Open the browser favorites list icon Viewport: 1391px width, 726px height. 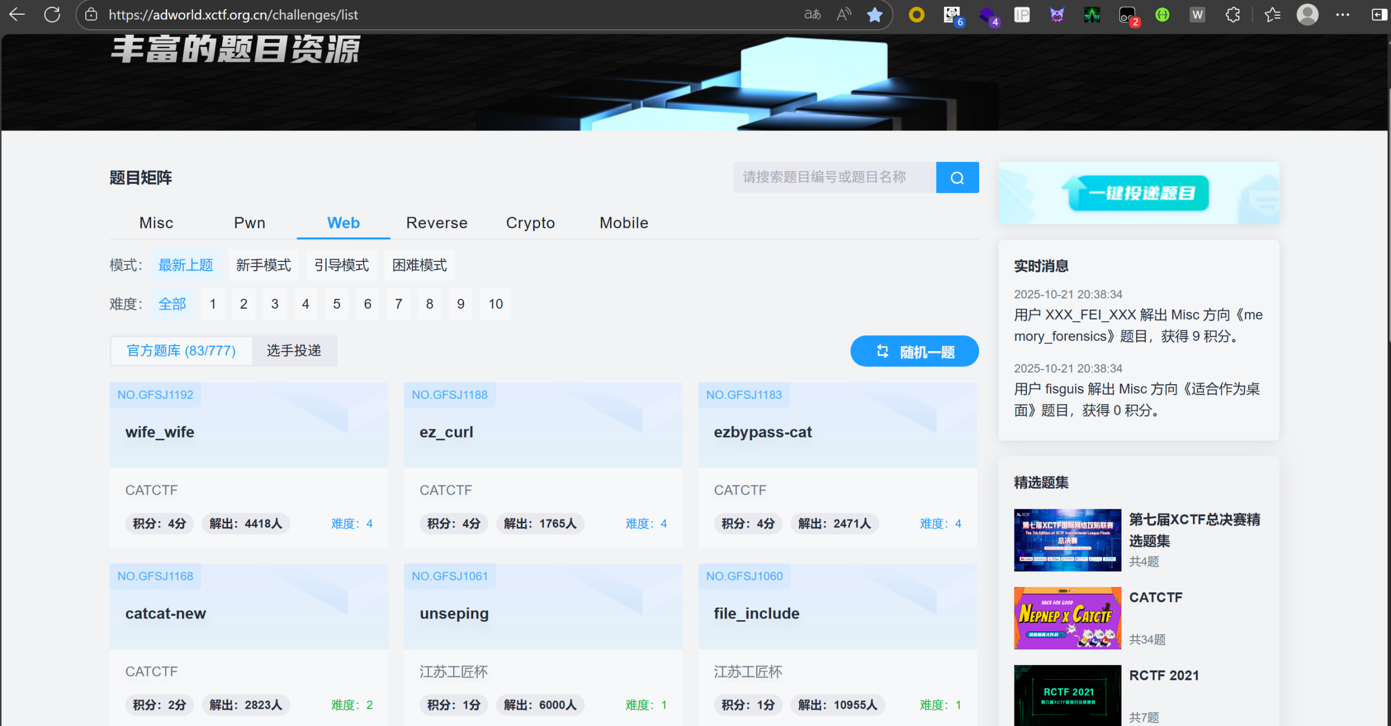point(1272,15)
